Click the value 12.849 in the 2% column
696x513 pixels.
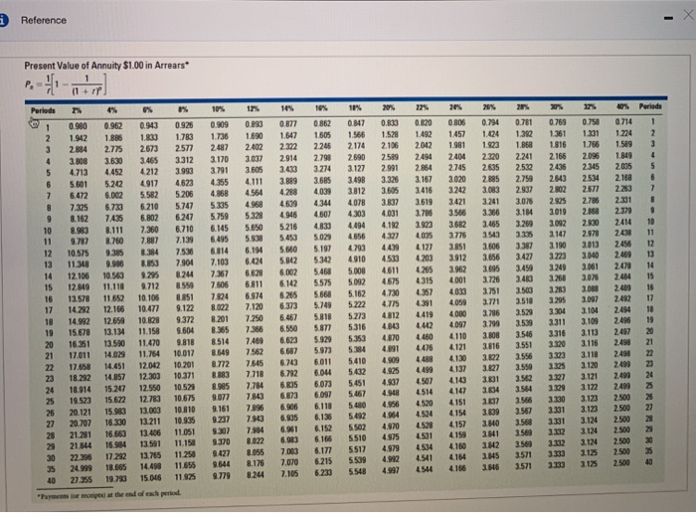coord(79,287)
